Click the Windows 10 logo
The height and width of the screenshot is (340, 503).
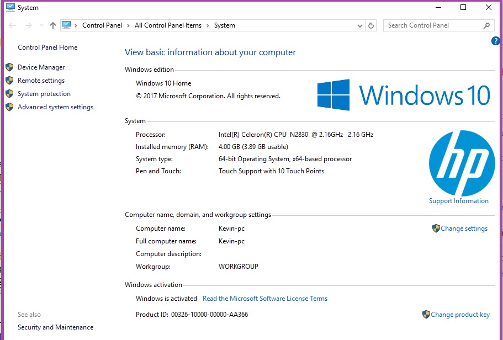point(404,95)
